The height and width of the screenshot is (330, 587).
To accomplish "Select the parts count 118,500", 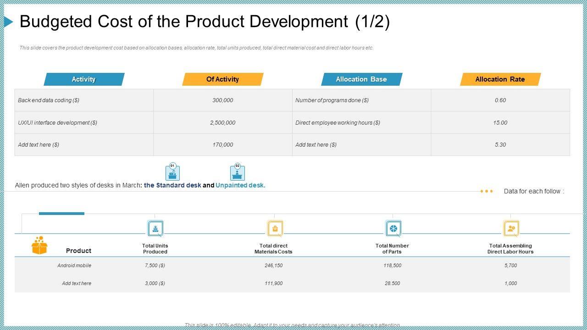I will [x=393, y=265].
